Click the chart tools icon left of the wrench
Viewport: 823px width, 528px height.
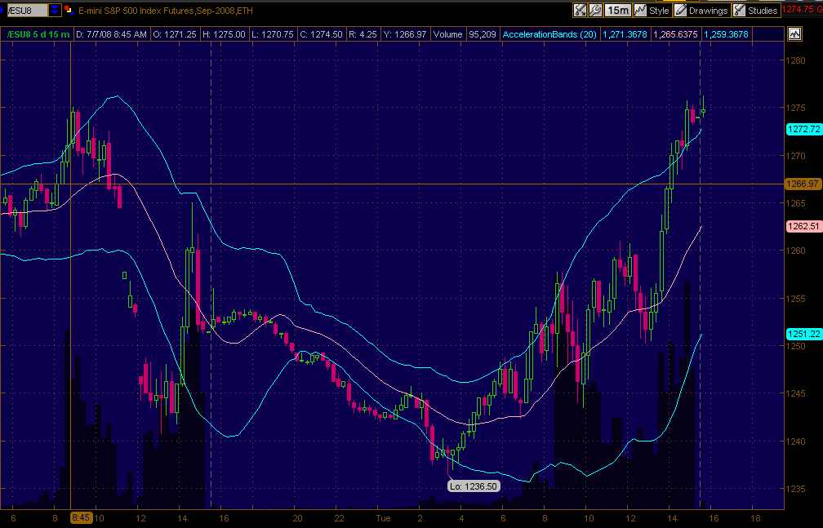(x=580, y=10)
